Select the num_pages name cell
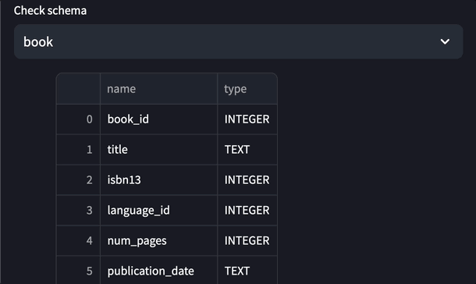This screenshot has width=476, height=284. click(x=158, y=240)
